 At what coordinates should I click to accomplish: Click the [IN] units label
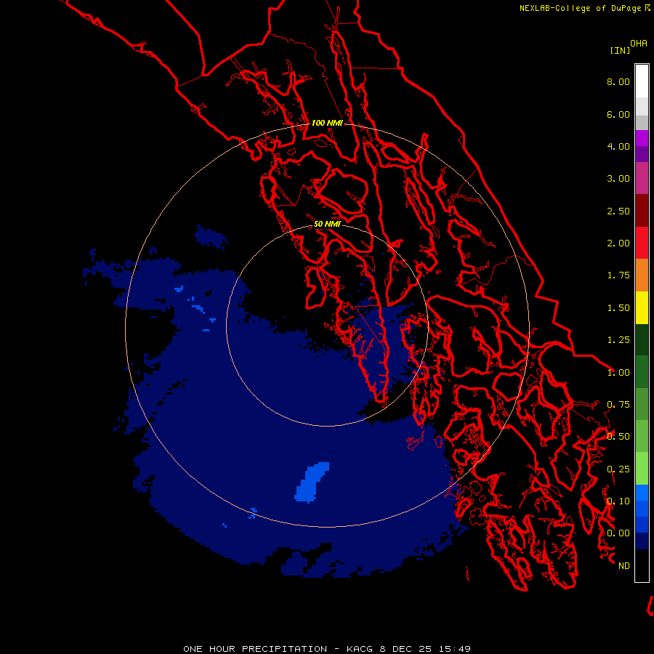tap(620, 50)
